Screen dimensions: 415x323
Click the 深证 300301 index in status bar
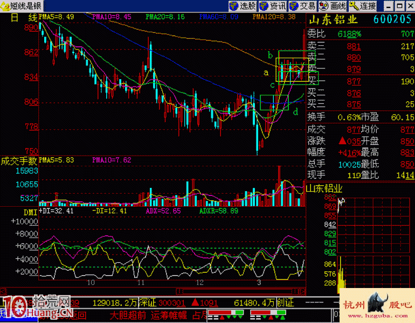pos(162,303)
